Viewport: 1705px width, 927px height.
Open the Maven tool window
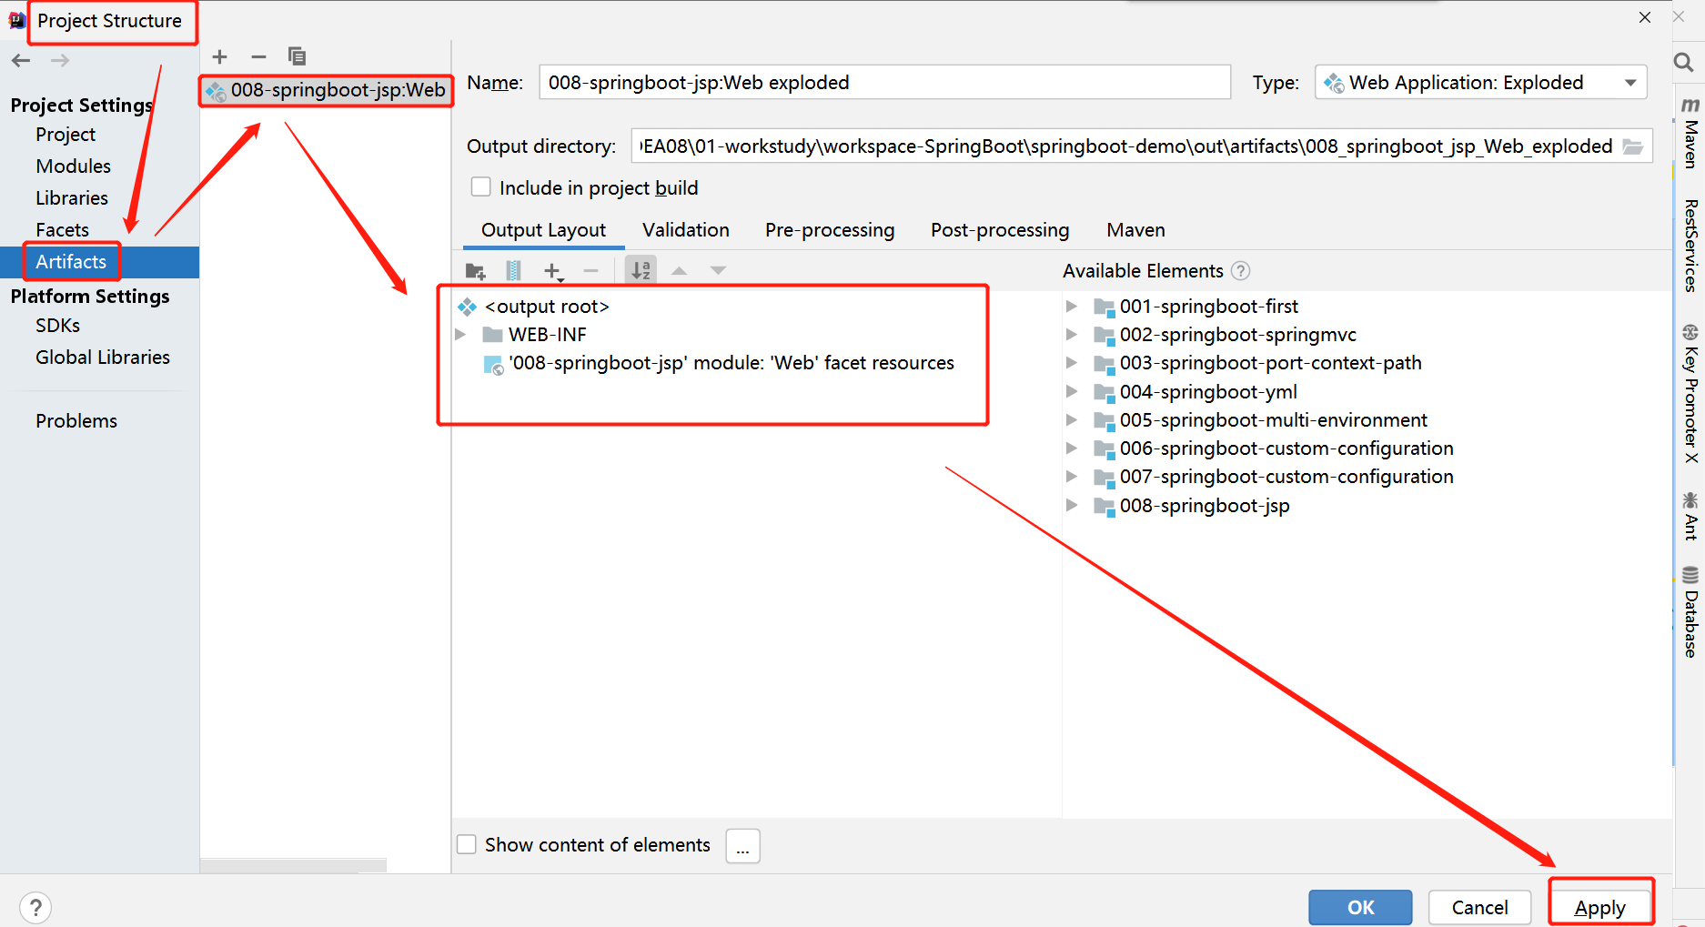(1690, 133)
